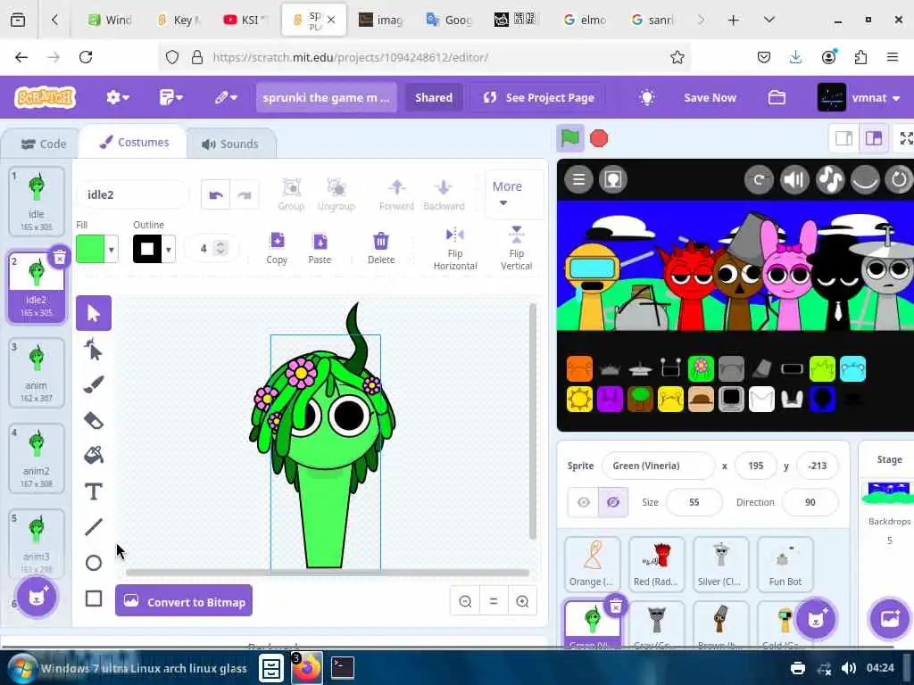Click the Save Now button
The height and width of the screenshot is (685, 914).
click(710, 98)
